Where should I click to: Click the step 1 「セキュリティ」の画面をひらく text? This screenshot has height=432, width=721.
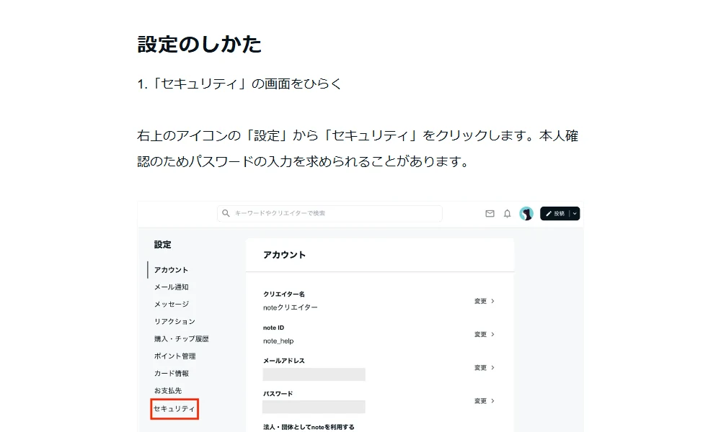(x=239, y=84)
